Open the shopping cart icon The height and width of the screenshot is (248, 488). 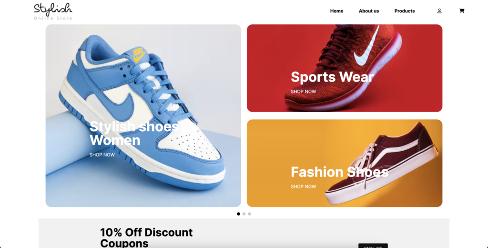pyautogui.click(x=461, y=11)
